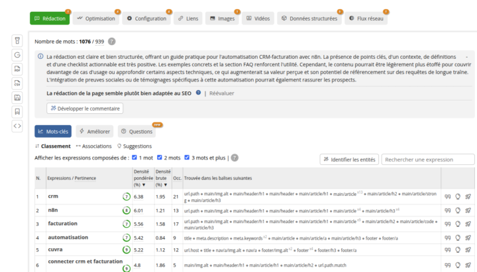Click help icon after '3 mots et plus'

(235, 158)
